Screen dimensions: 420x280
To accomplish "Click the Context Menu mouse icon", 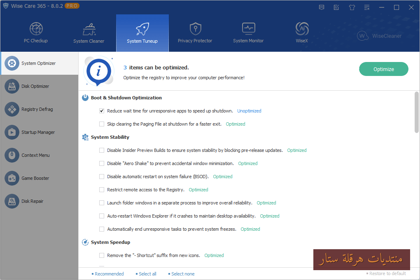I will point(12,155).
